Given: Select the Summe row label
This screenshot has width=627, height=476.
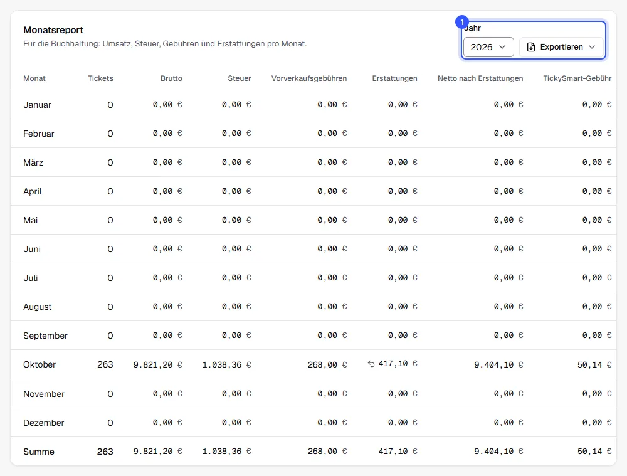Looking at the screenshot, I should pyautogui.click(x=39, y=452).
